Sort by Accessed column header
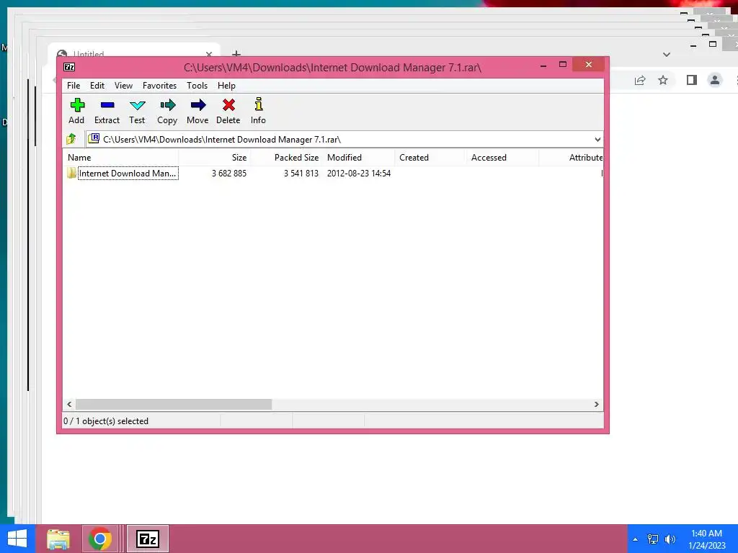The image size is (738, 553). [x=502, y=158]
